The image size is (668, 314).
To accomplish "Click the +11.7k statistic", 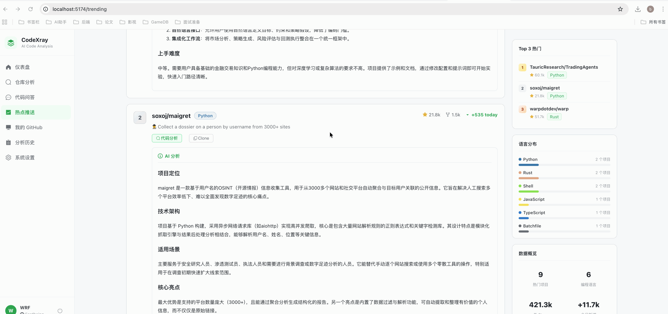I will [x=588, y=305].
